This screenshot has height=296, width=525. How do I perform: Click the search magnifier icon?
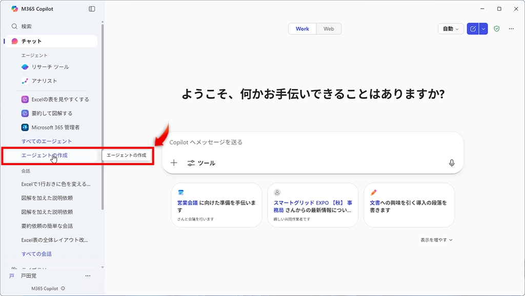14,26
